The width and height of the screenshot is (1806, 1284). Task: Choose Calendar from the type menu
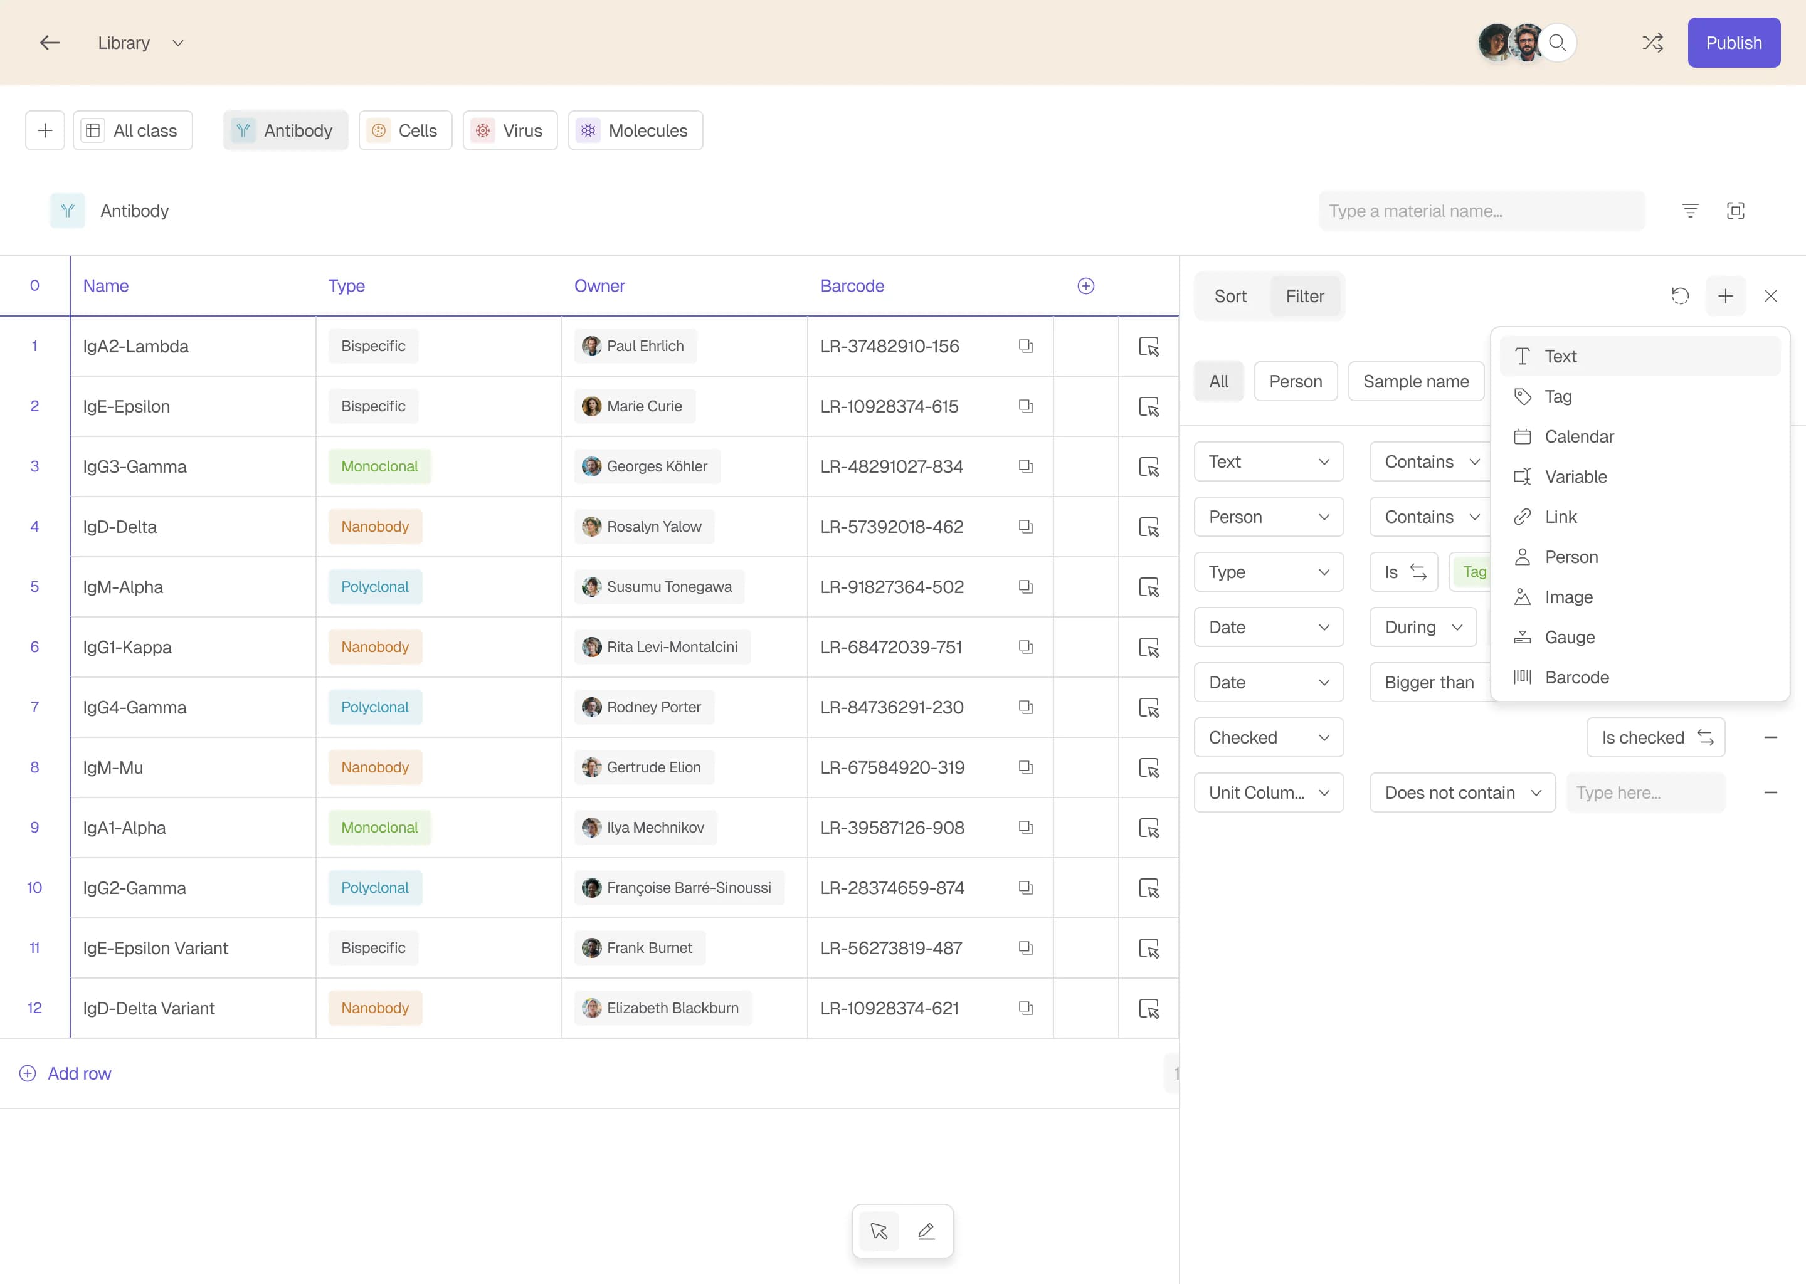click(1639, 436)
